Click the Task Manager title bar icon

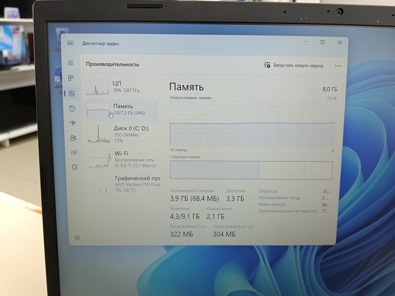point(70,43)
